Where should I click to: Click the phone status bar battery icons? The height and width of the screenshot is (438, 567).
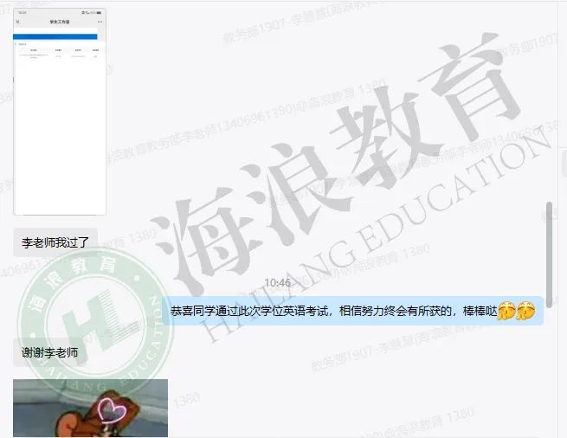coord(95,13)
